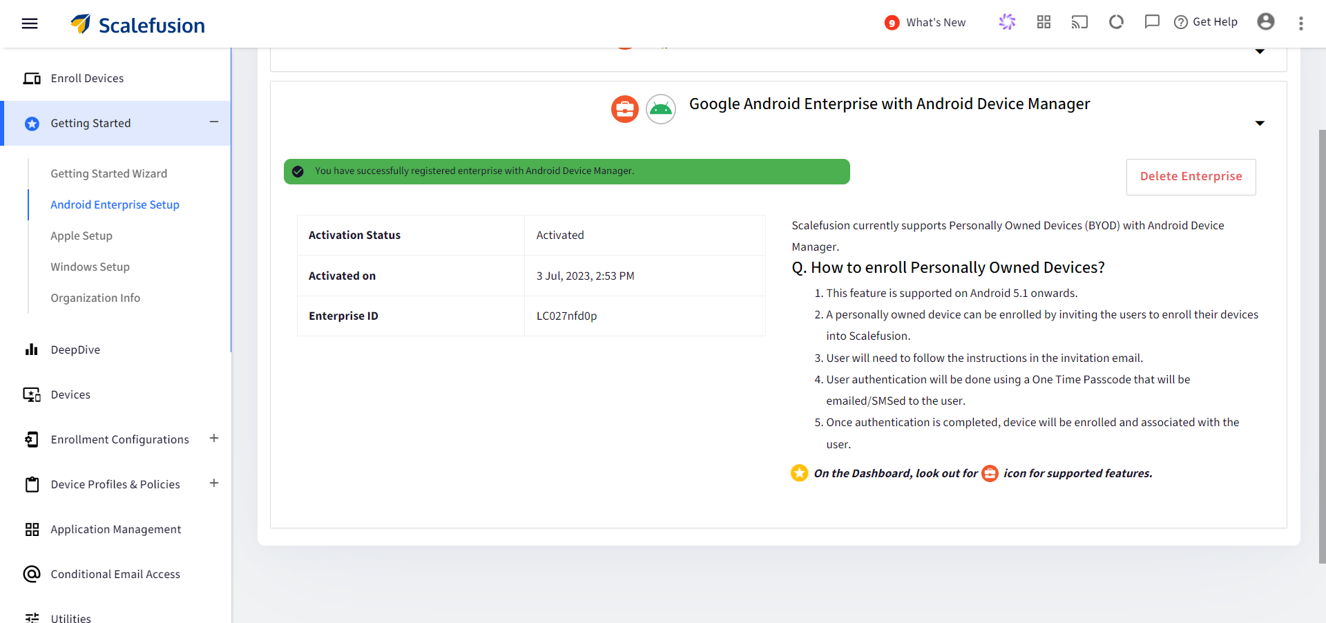Open Apple Setup
1326x623 pixels.
(x=81, y=236)
